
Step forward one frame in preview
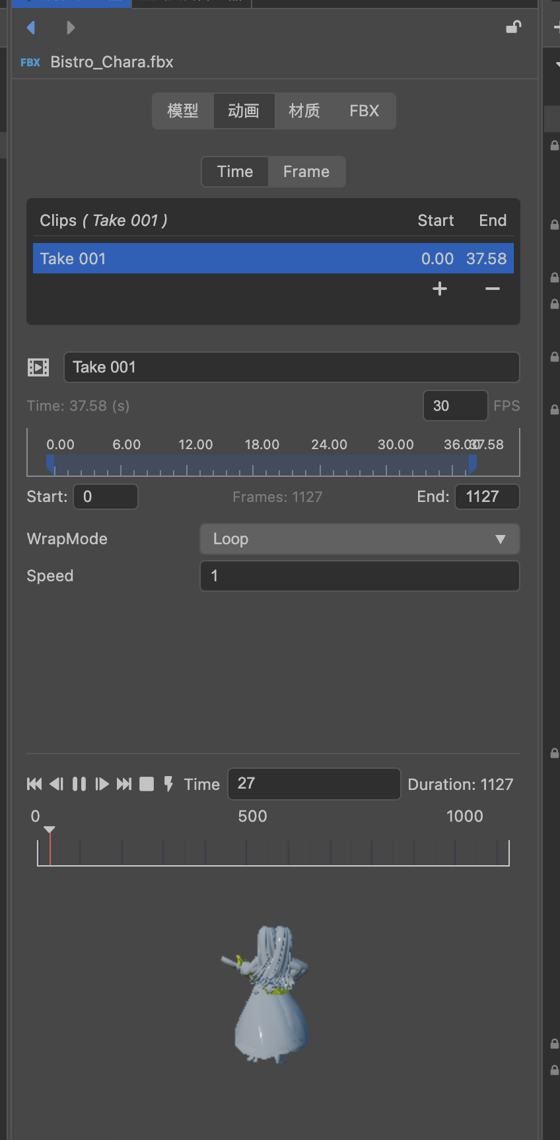tap(102, 784)
